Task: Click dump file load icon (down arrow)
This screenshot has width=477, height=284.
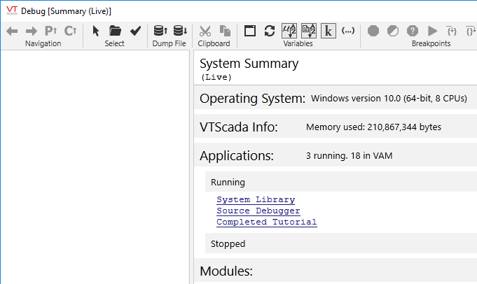Action: [x=180, y=31]
